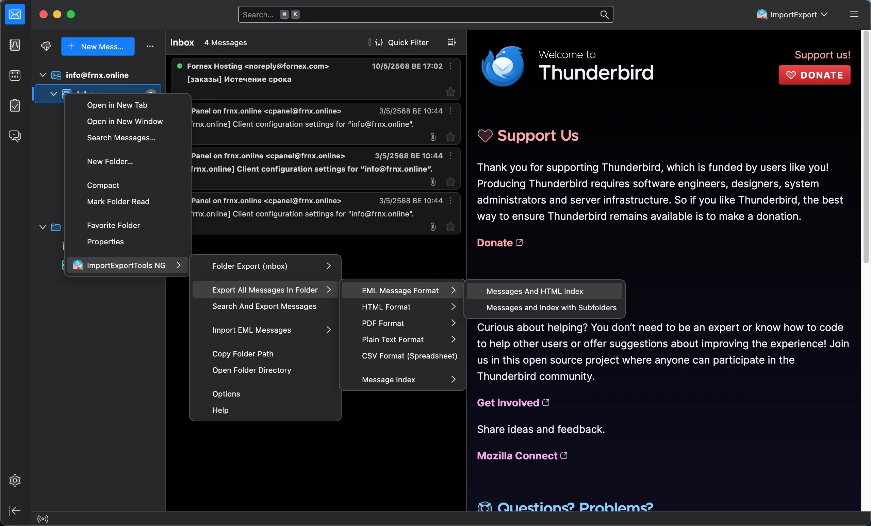
Task: Choose CSV Format (Spreadsheet)
Action: click(x=402, y=355)
